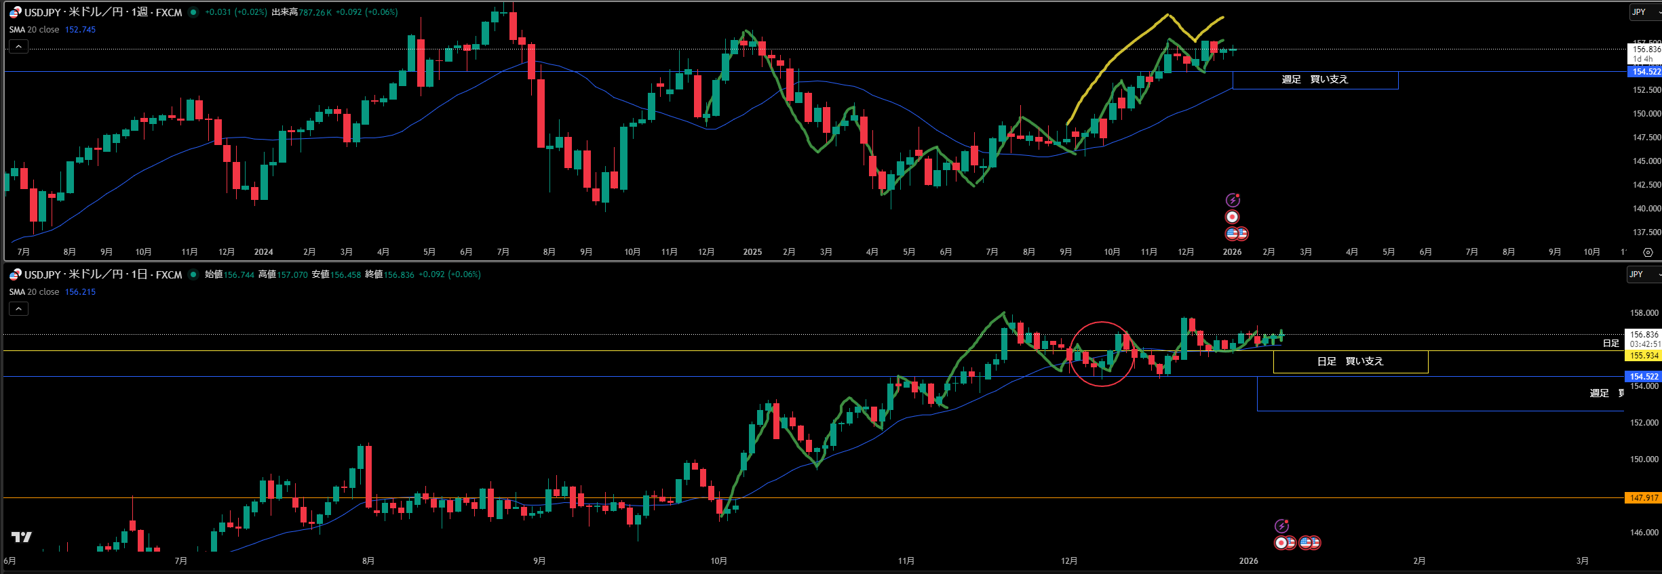The width and height of the screenshot is (1662, 574).
Task: Collapse the daily chart indicator legend
Action: click(x=18, y=309)
